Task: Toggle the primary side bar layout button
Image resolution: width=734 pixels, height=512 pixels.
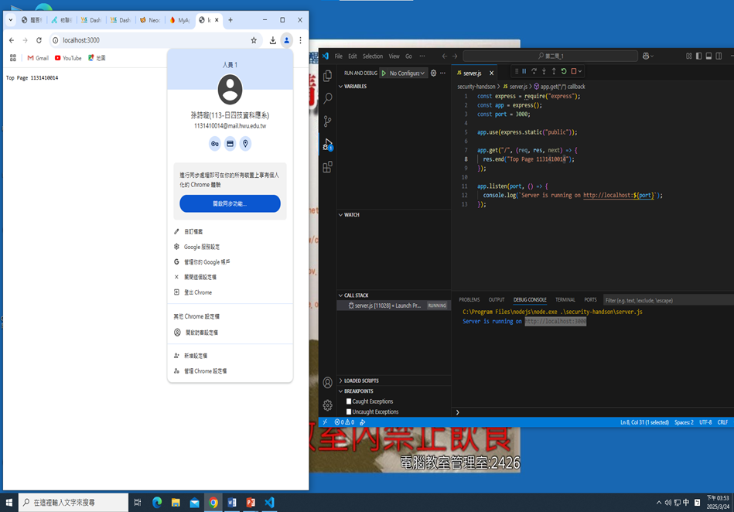Action: [698, 56]
